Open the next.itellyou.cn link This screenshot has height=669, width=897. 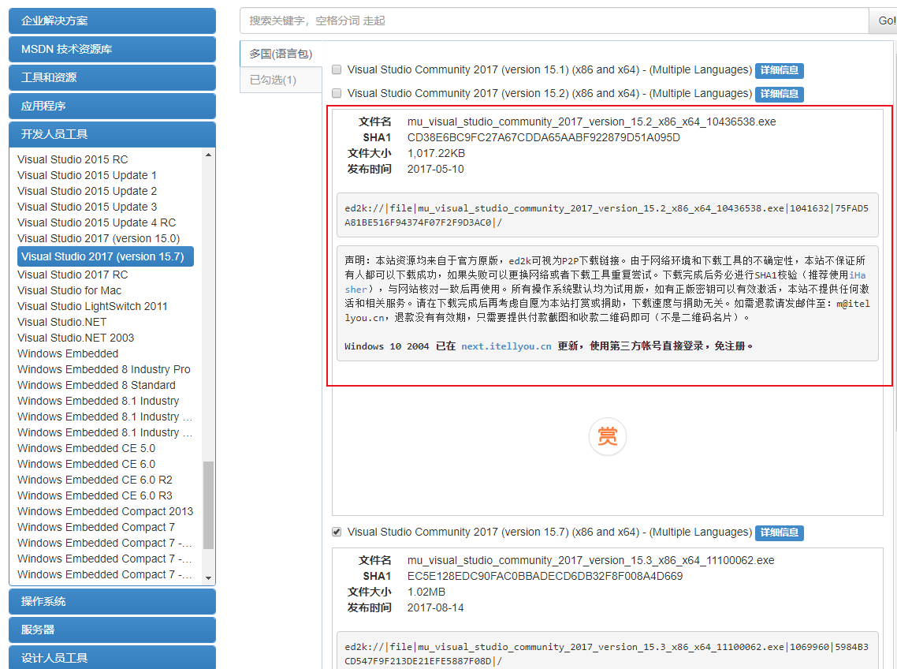click(505, 346)
